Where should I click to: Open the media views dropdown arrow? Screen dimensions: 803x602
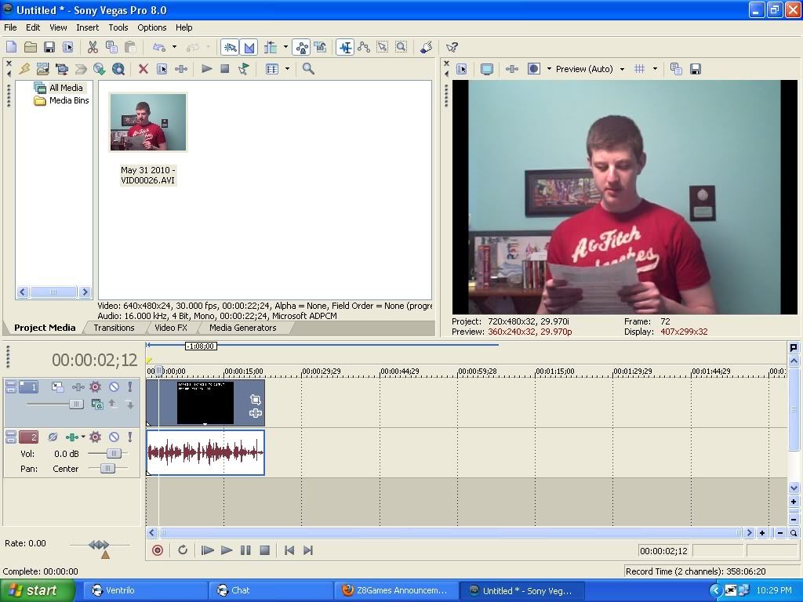coord(287,69)
